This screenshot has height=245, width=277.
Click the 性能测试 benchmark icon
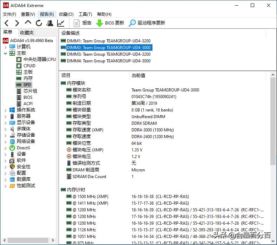point(12,186)
